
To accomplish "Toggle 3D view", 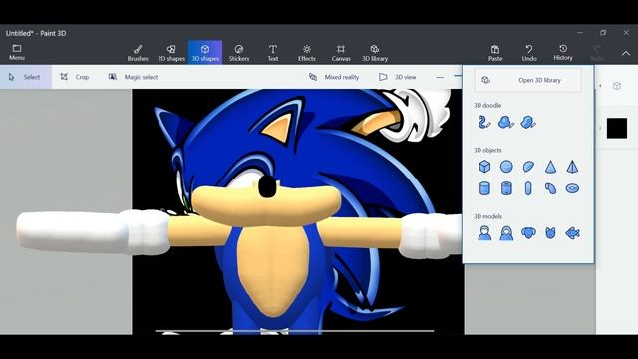I will [x=398, y=77].
